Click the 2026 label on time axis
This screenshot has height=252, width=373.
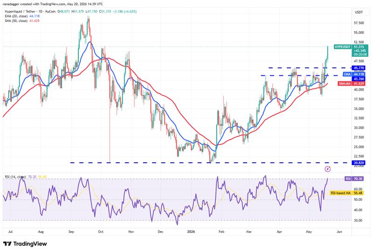pyautogui.click(x=191, y=232)
